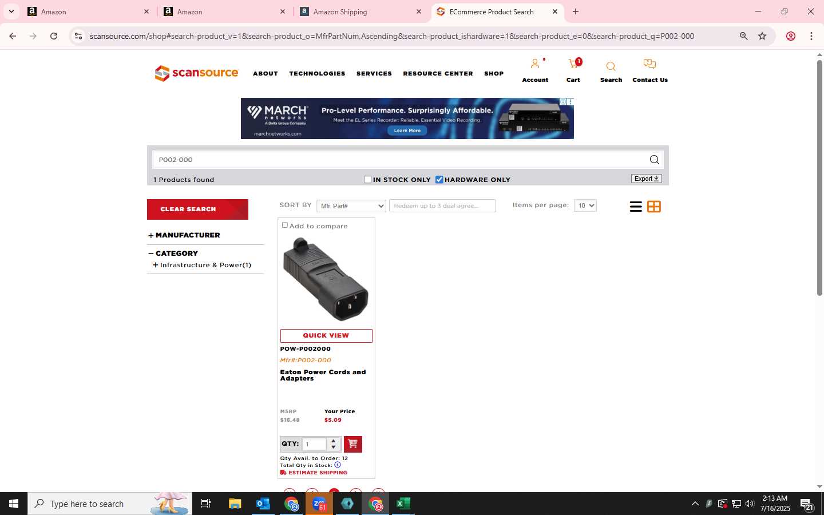View site information icon in address bar
The width and height of the screenshot is (824, 515).
pyautogui.click(x=78, y=36)
